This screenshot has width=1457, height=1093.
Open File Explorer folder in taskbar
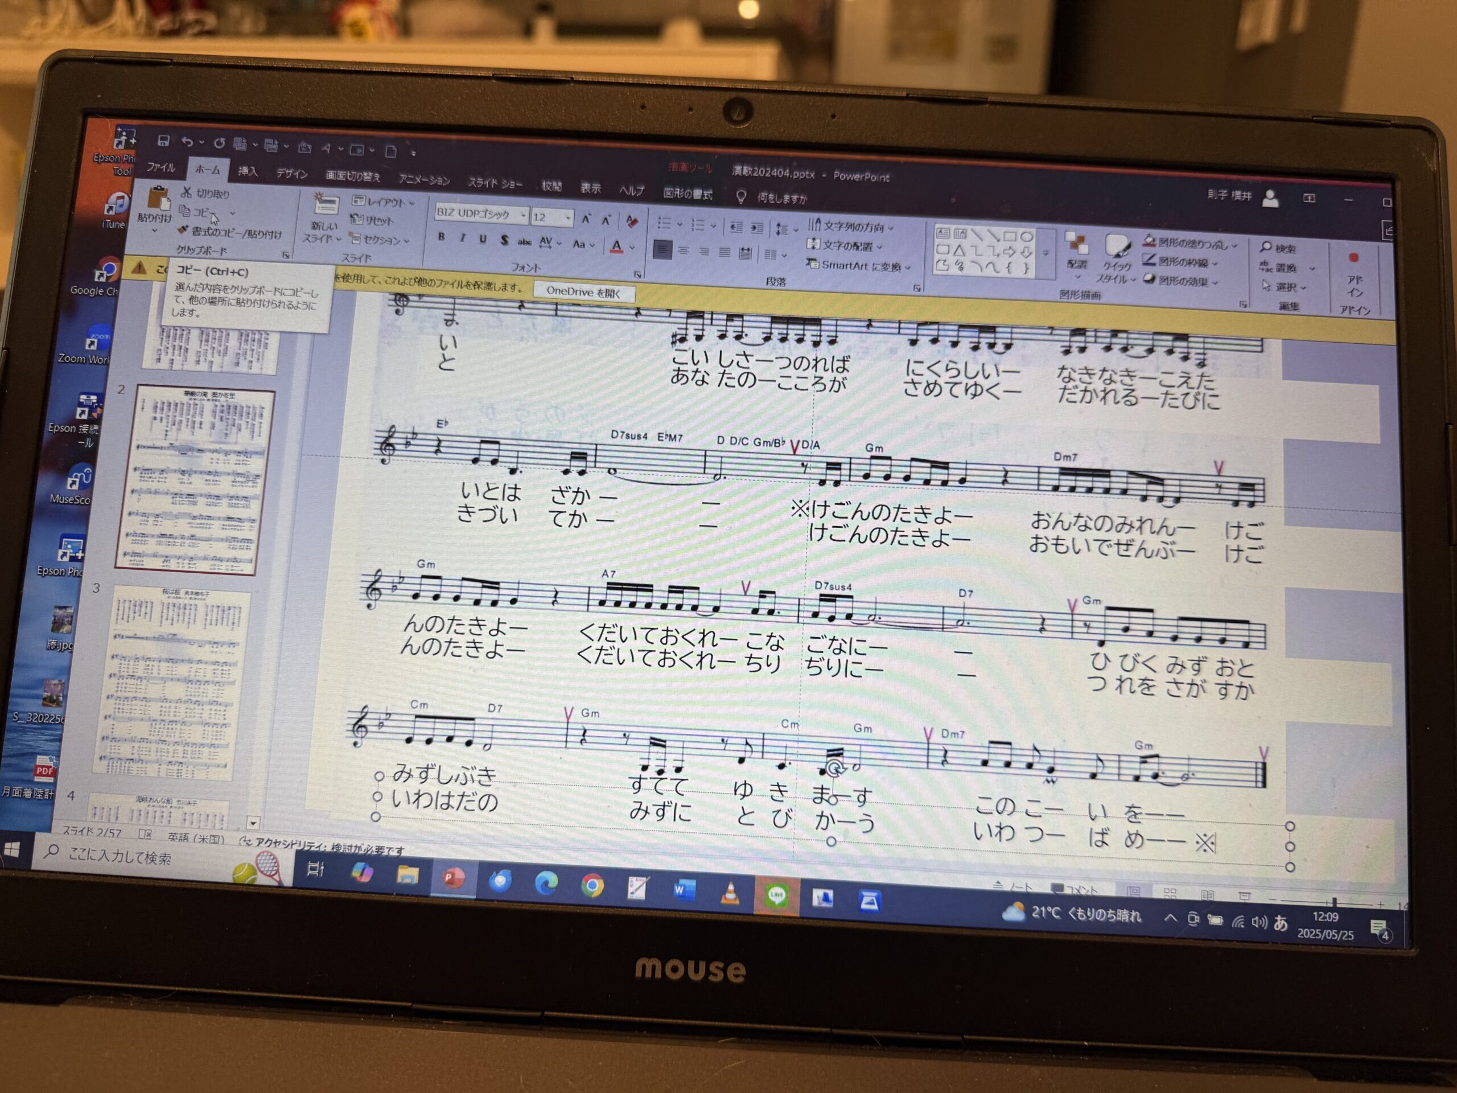coord(408,876)
